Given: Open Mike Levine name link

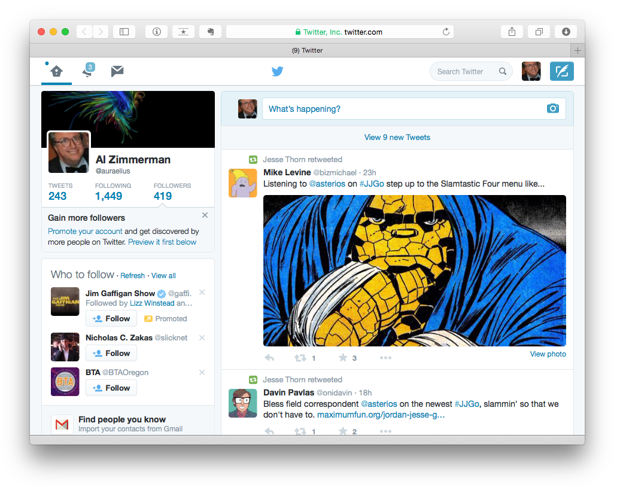Looking at the screenshot, I should click(x=287, y=172).
